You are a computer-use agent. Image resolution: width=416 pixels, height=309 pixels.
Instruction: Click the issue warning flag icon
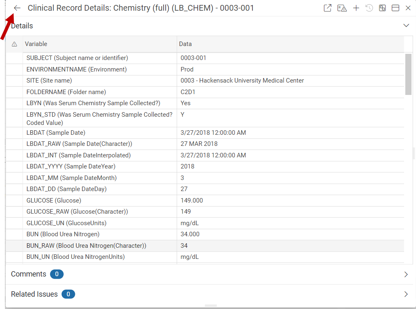pyautogui.click(x=342, y=8)
